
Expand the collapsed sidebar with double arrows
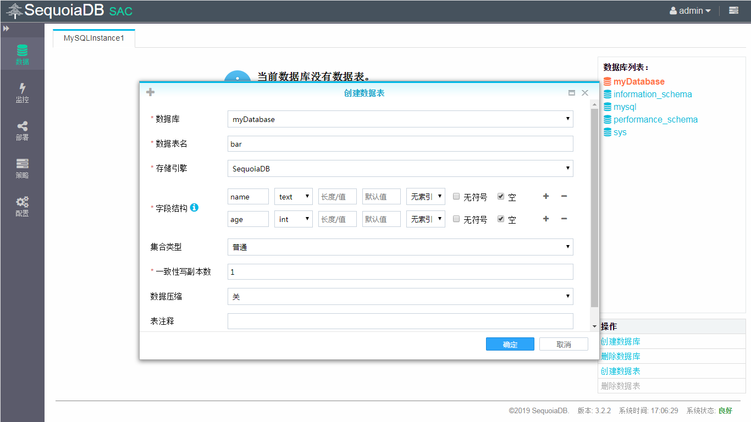[6, 29]
